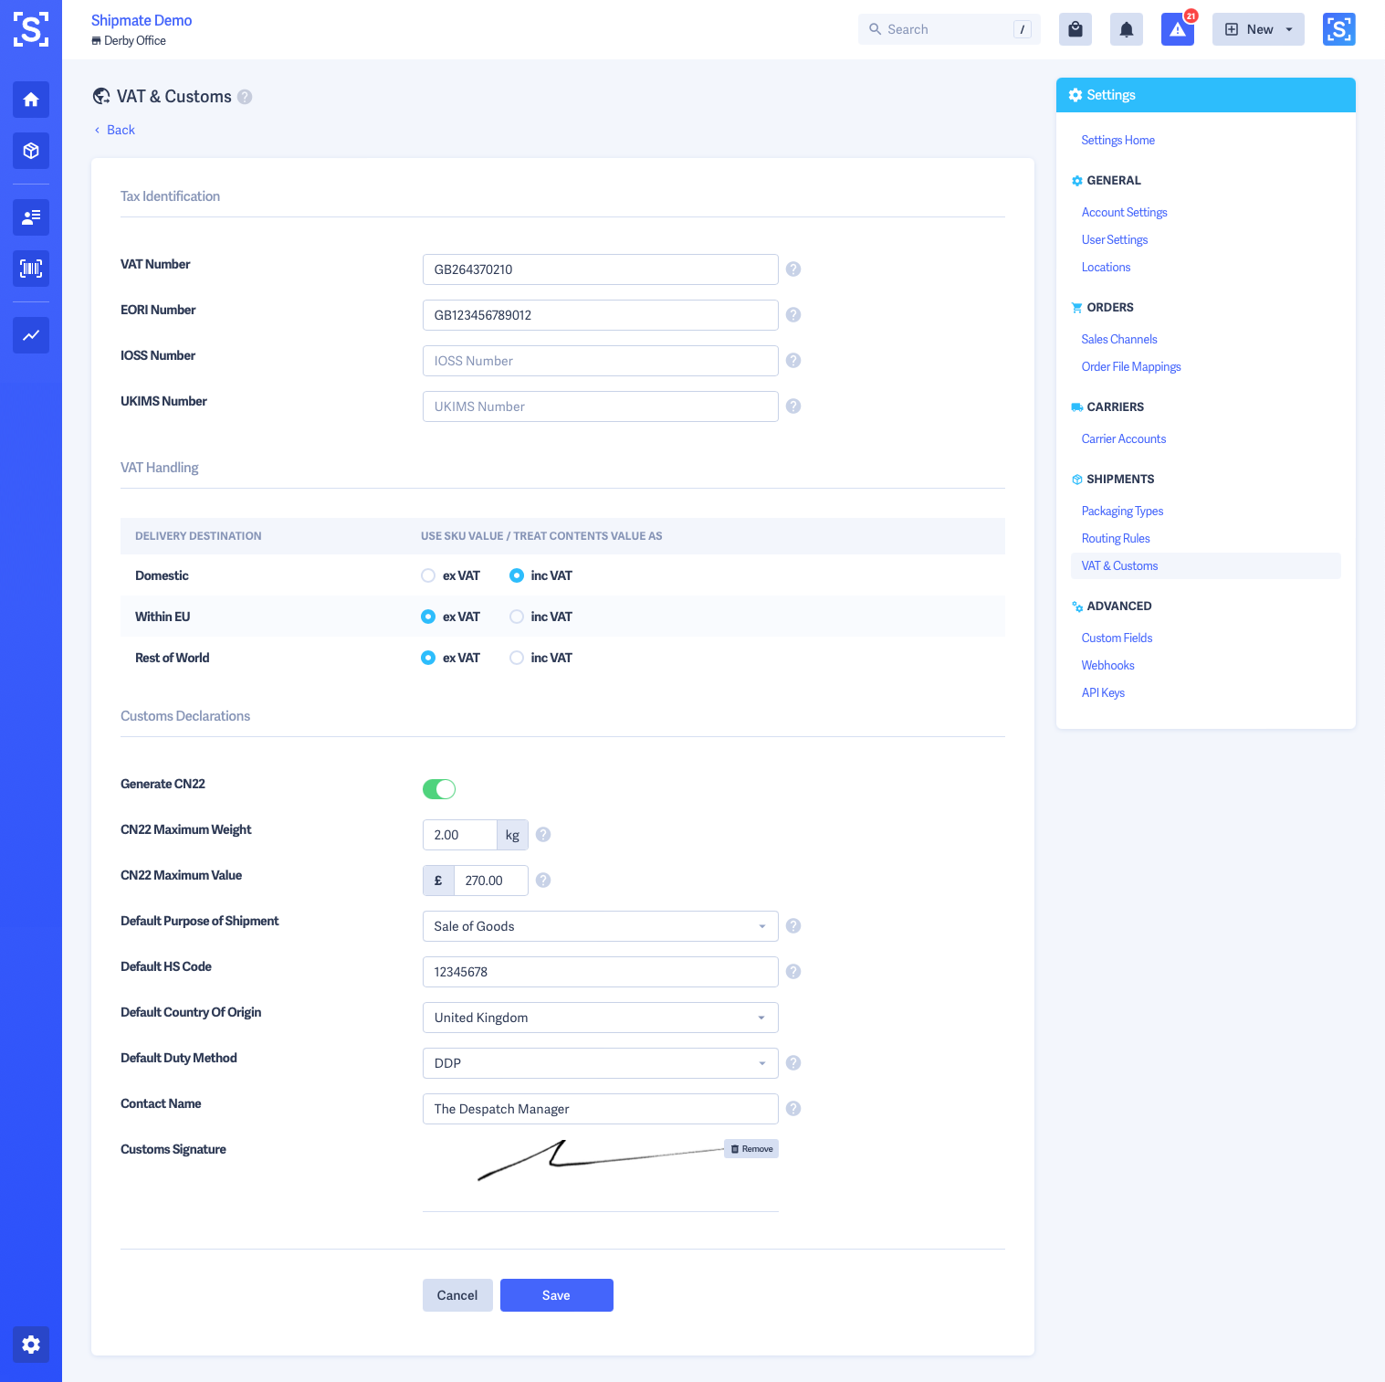Open Settings Home in settings menu
Screen dimensions: 1385x1382
1118,140
